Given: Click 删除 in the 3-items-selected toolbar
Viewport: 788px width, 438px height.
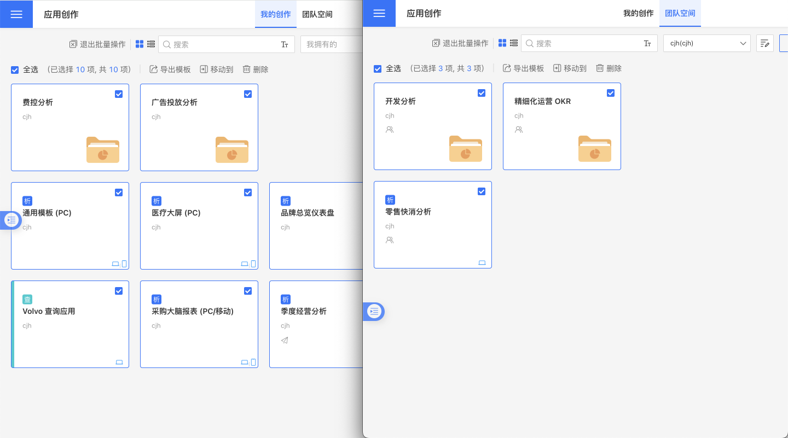Looking at the screenshot, I should tap(609, 68).
